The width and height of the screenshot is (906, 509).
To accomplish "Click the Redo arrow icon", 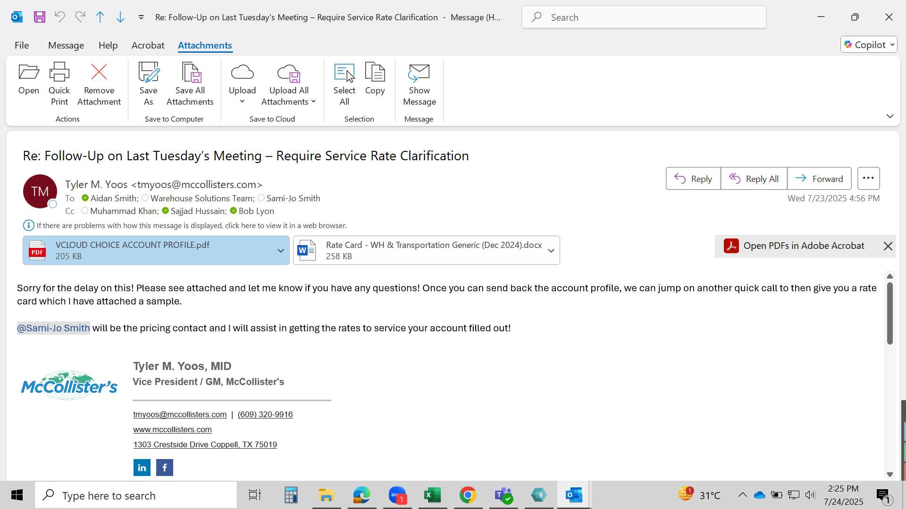I will tap(80, 17).
